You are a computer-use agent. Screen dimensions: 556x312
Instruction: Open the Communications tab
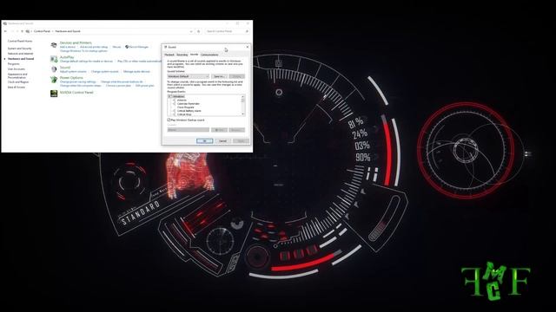[x=209, y=55]
